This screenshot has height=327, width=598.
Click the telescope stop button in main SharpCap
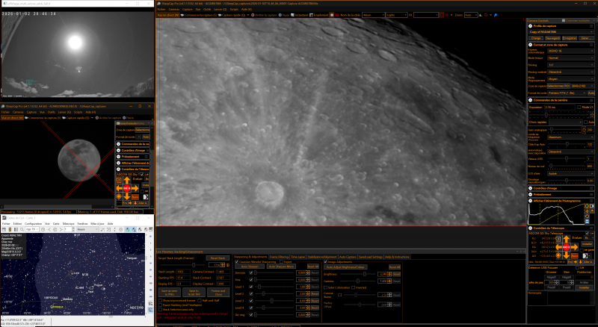click(x=567, y=247)
